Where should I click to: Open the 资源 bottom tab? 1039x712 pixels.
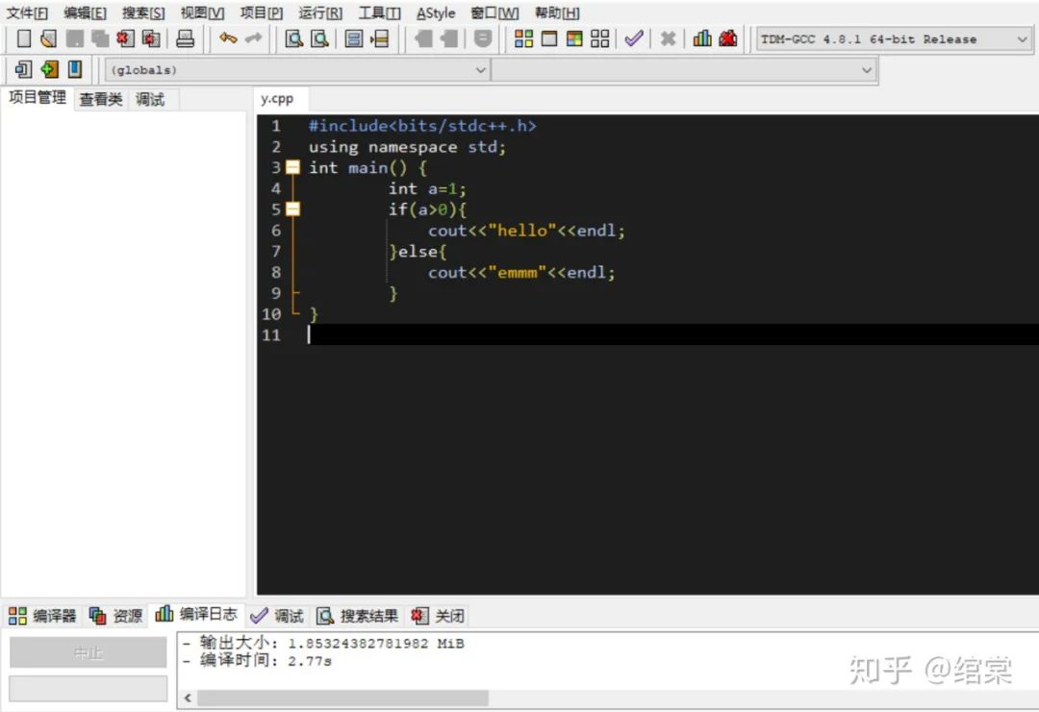tap(116, 616)
